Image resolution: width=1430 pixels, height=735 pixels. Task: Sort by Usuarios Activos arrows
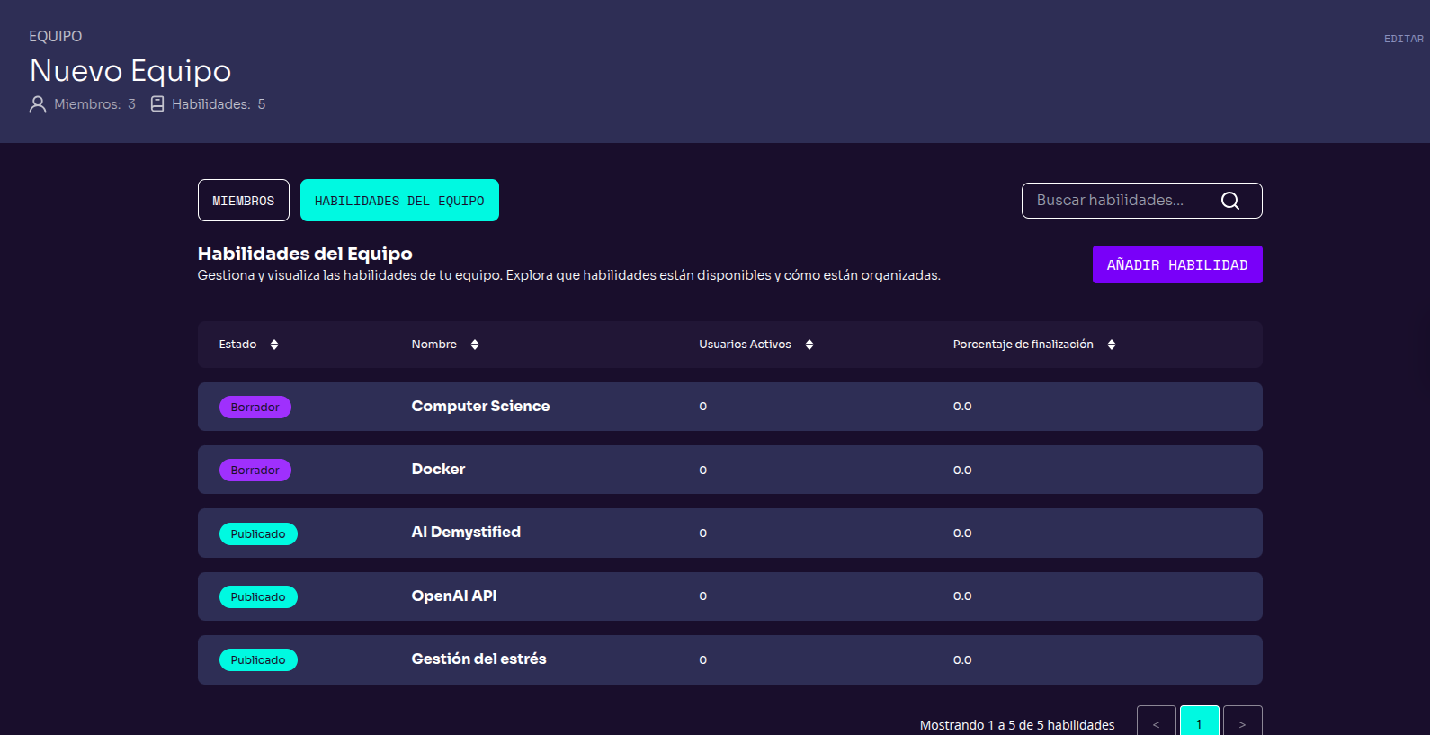click(x=809, y=345)
